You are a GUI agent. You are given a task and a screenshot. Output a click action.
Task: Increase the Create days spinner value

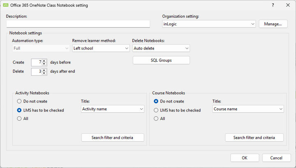pyautogui.click(x=44, y=61)
